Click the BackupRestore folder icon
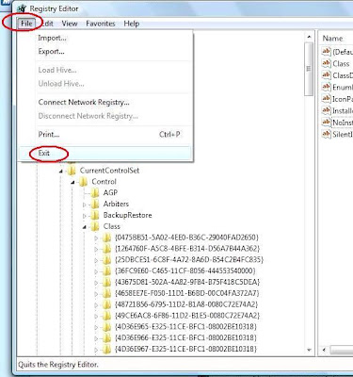Viewport: 353px width, 377px height. 95,216
